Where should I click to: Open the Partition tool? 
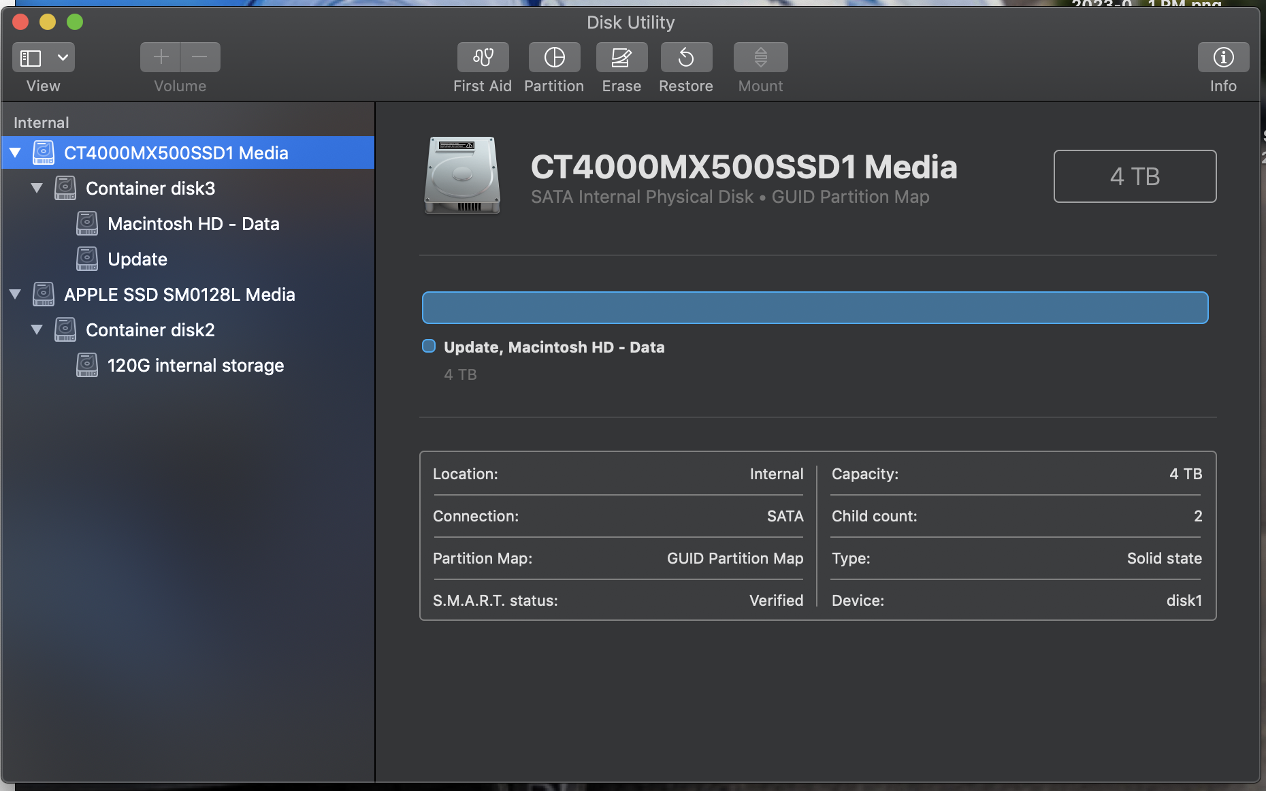554,57
